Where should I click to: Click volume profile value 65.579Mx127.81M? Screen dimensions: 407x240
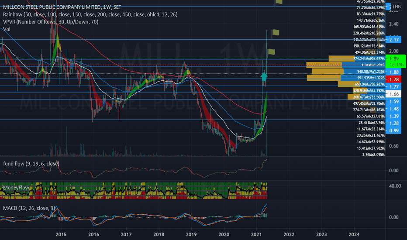click(371, 116)
